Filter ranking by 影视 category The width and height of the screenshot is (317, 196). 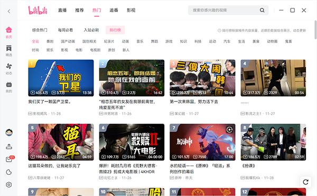(x=64, y=50)
